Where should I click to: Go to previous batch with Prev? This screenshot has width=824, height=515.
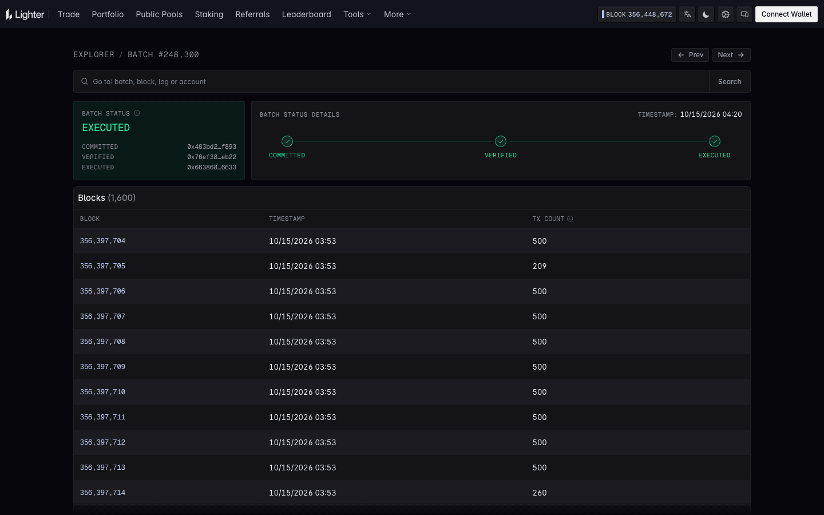(690, 55)
